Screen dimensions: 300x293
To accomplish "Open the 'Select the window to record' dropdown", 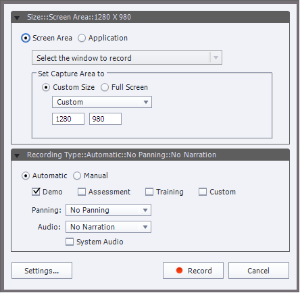I will coord(127,57).
